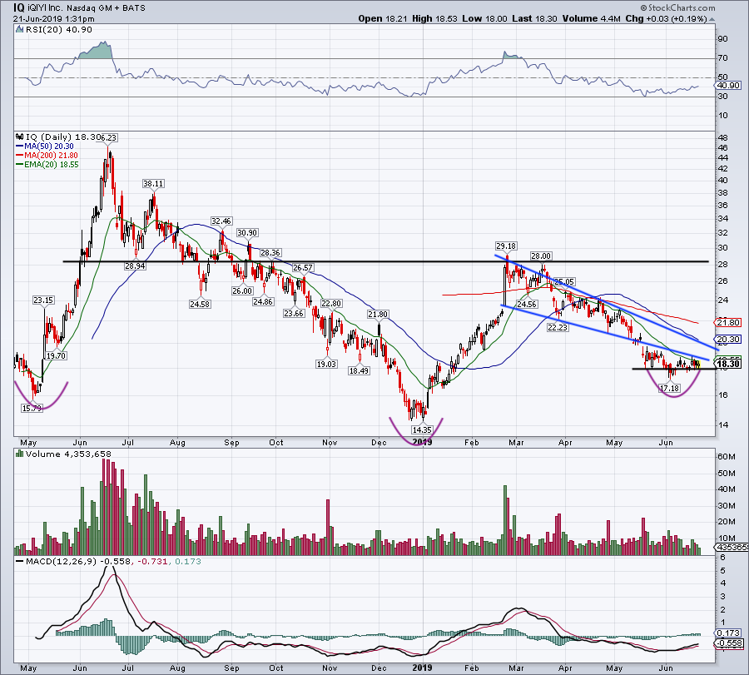
Task: Click the IQ (Daily) candlestick legend icon
Action: 20,136
